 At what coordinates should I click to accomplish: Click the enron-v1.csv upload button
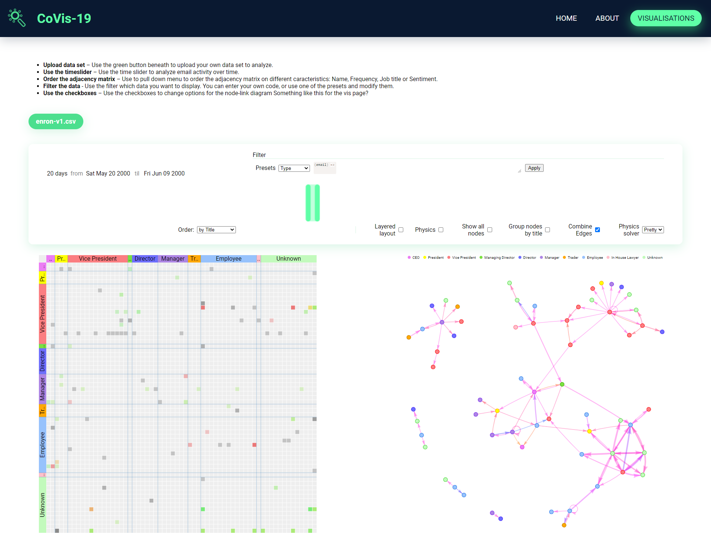pos(56,121)
